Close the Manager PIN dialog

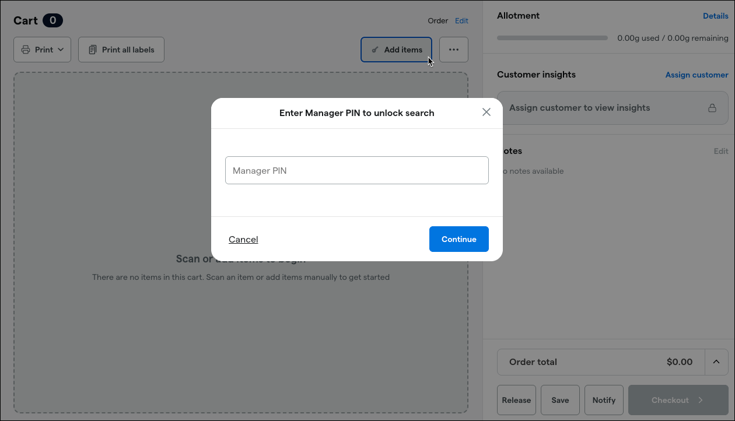click(x=487, y=113)
